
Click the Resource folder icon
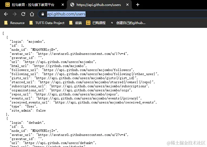[x=6, y=23]
